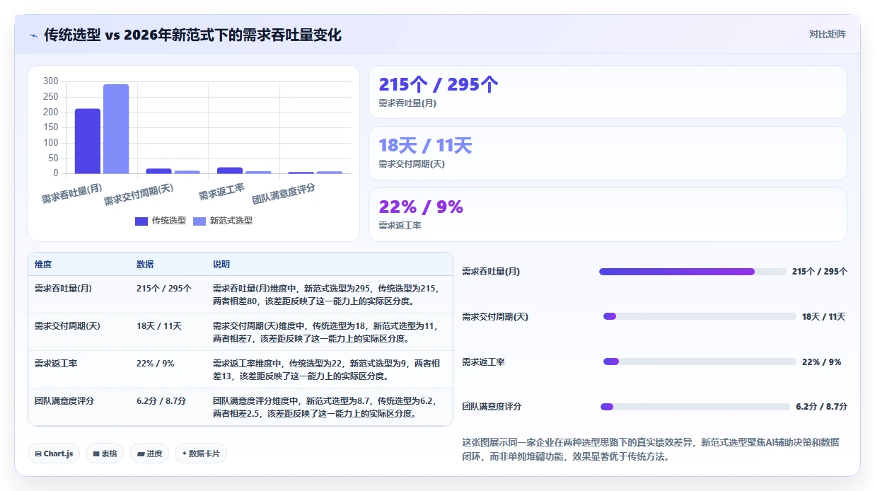Click the 对比矩阵 label in header
Image resolution: width=875 pixels, height=491 pixels.
pyautogui.click(x=828, y=34)
